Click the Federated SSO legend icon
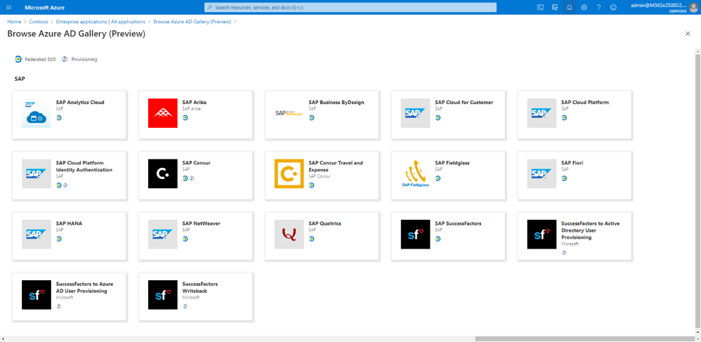This screenshot has width=701, height=342. 18,59
